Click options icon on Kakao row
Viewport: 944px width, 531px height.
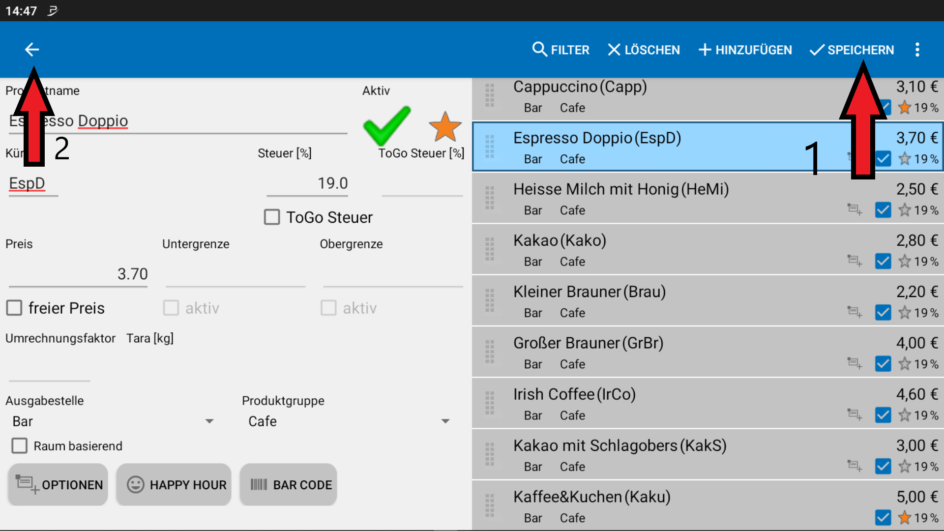pos(855,261)
